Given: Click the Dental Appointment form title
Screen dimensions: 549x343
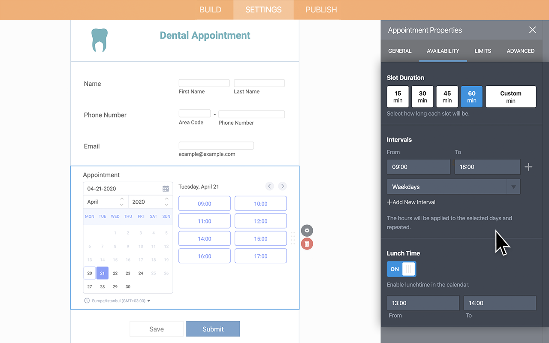Looking at the screenshot, I should point(205,36).
